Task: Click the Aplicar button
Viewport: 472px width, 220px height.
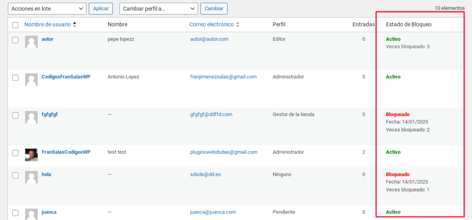Action: [x=101, y=9]
